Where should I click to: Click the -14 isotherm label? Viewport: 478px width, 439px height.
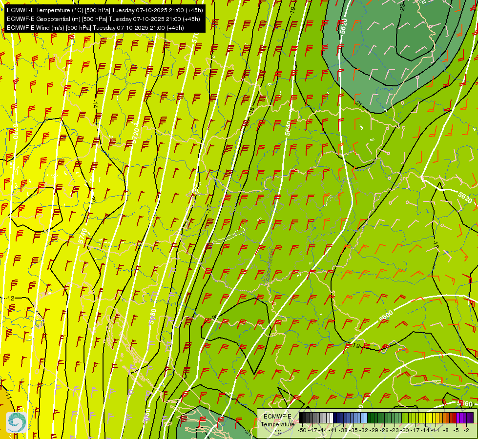tap(96, 104)
